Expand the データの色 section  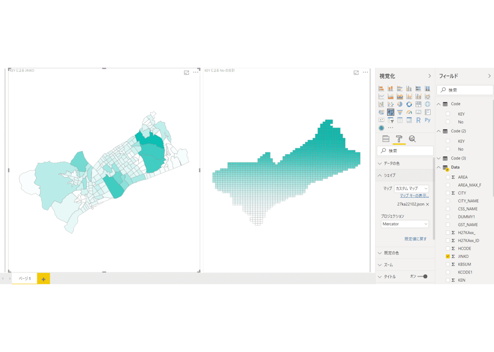405,163
